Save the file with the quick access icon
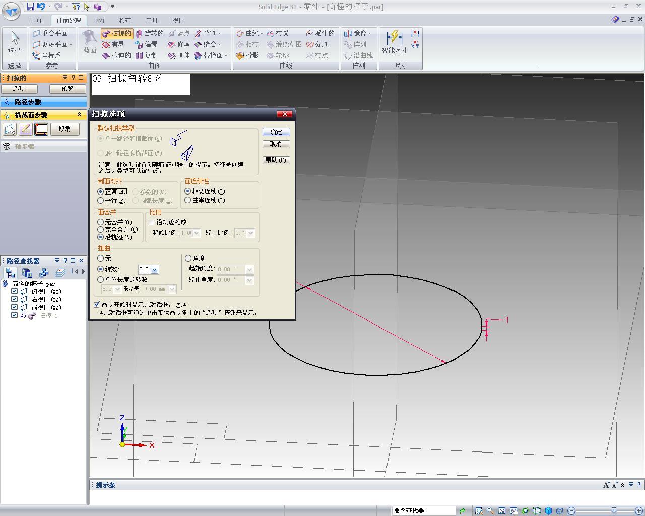Screen dimensions: 645x516 tap(31, 7)
